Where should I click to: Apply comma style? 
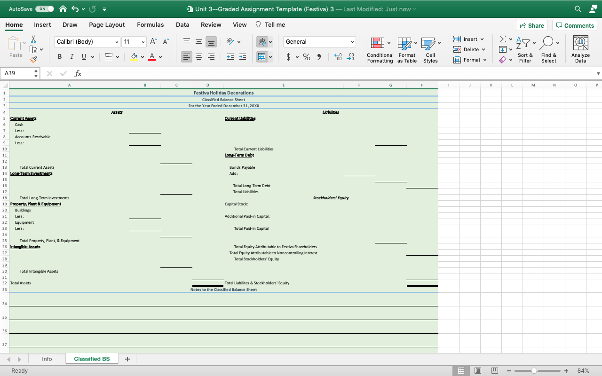tap(319, 57)
